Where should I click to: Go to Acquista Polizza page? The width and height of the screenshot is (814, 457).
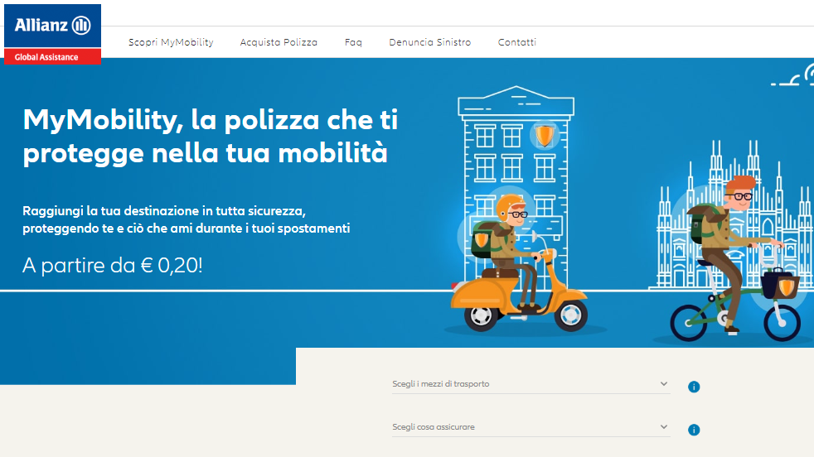click(279, 42)
